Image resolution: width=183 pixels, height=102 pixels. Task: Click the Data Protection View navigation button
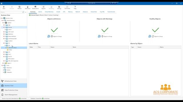(13, 90)
